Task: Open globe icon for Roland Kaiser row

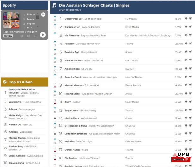Action: [x=186, y=94]
